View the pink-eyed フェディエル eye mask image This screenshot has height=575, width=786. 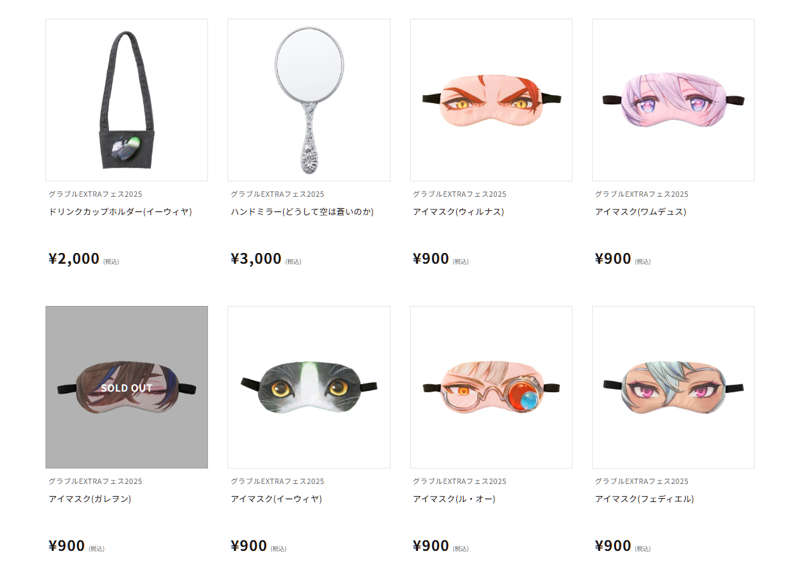(673, 387)
